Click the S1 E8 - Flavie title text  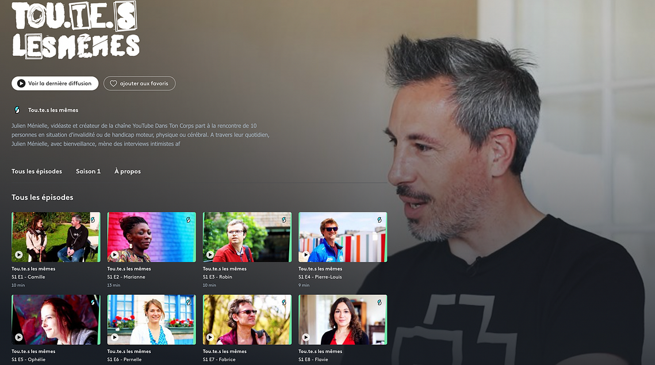[313, 360]
